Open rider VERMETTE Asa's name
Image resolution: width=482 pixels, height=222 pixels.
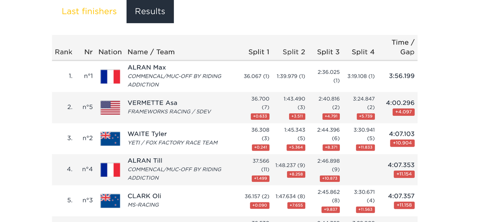pyautogui.click(x=152, y=103)
